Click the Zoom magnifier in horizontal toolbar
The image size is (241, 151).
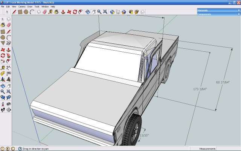pyautogui.click(x=99, y=12)
